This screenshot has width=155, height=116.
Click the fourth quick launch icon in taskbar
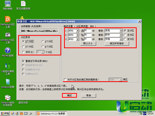tap(26, 113)
